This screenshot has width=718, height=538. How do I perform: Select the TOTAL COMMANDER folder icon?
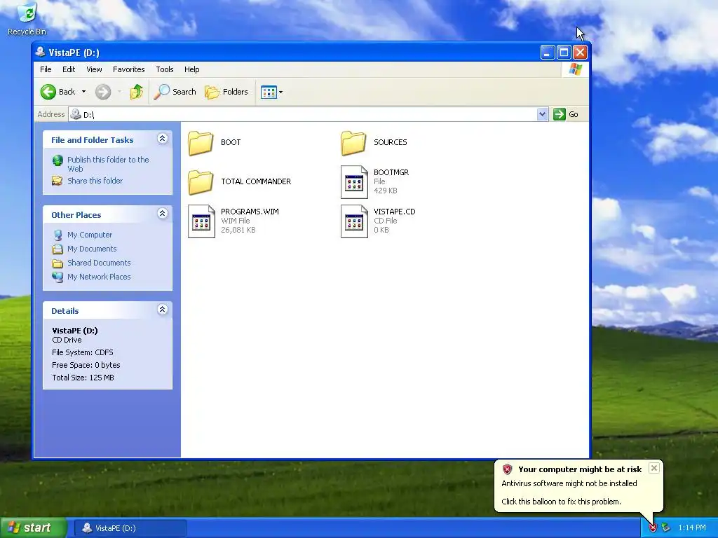[201, 182]
